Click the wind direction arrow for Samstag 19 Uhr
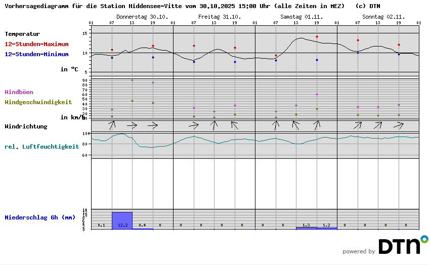Viewport: 430px width, 265px height. [x=317, y=125]
